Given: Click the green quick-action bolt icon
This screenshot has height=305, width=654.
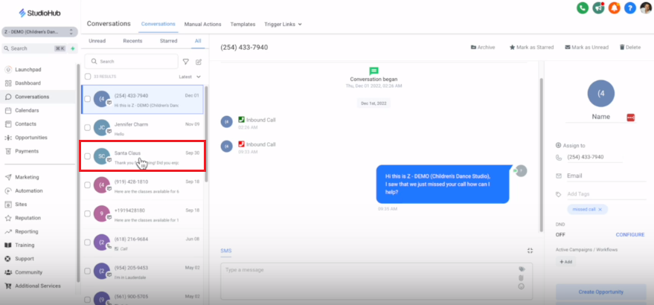Looking at the screenshot, I should click(x=73, y=48).
